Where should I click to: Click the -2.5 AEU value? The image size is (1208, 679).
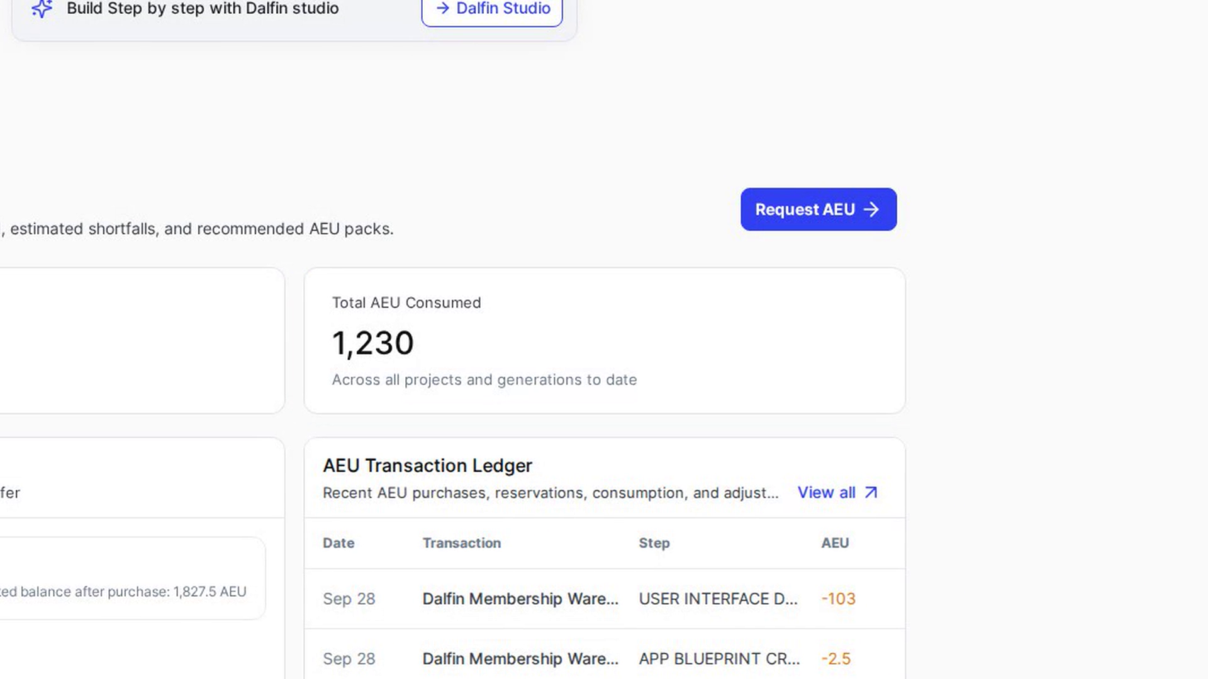pos(836,658)
